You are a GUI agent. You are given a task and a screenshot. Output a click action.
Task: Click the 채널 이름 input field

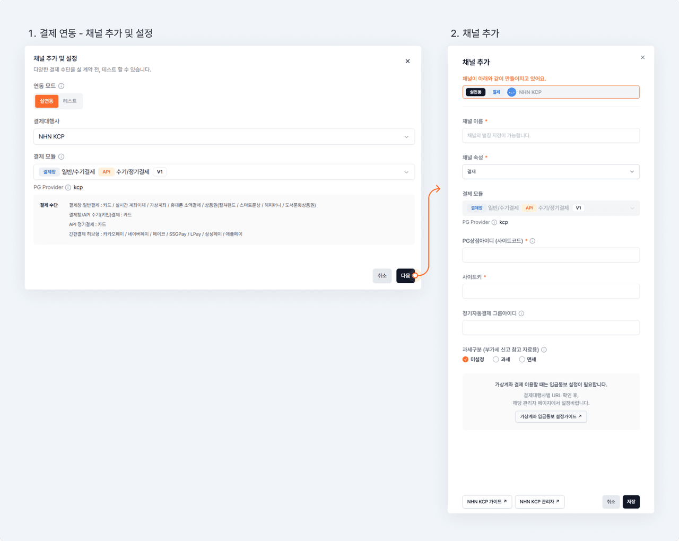(551, 136)
